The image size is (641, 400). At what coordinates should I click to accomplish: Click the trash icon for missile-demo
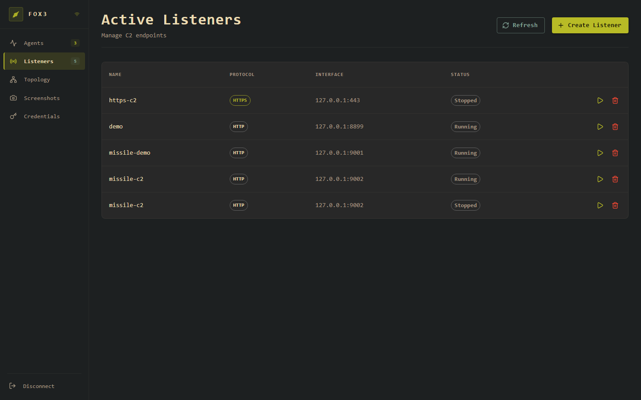615,153
